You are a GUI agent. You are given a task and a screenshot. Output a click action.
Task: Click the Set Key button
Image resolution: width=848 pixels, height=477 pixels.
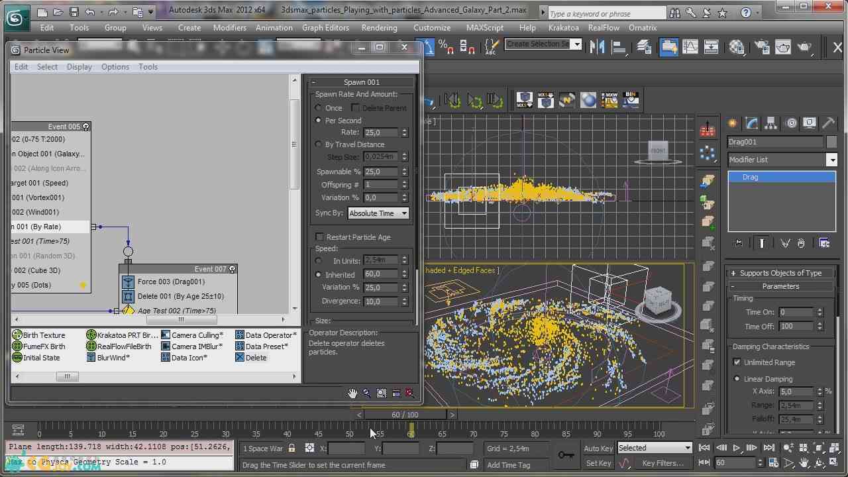598,464
